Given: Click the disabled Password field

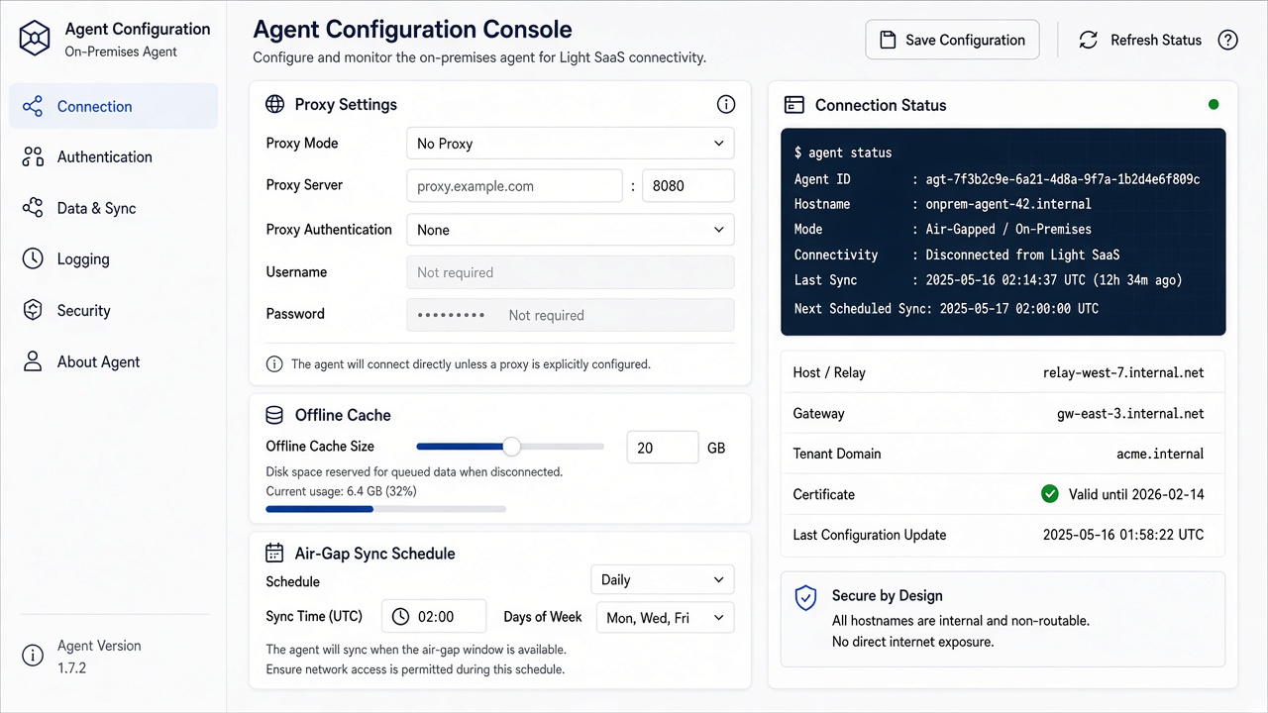Looking at the screenshot, I should [x=571, y=315].
